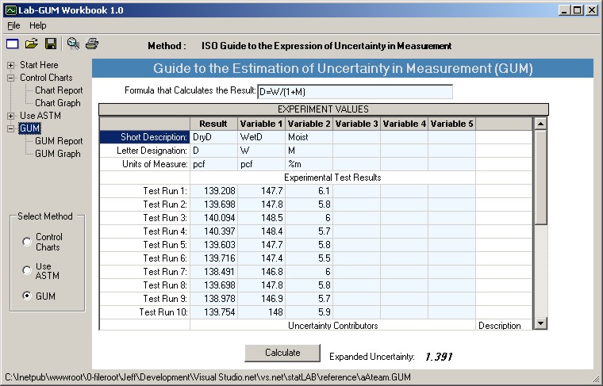Image resolution: width=603 pixels, height=386 pixels.
Task: Collapse the Control Charts tree node
Action: tap(11, 78)
